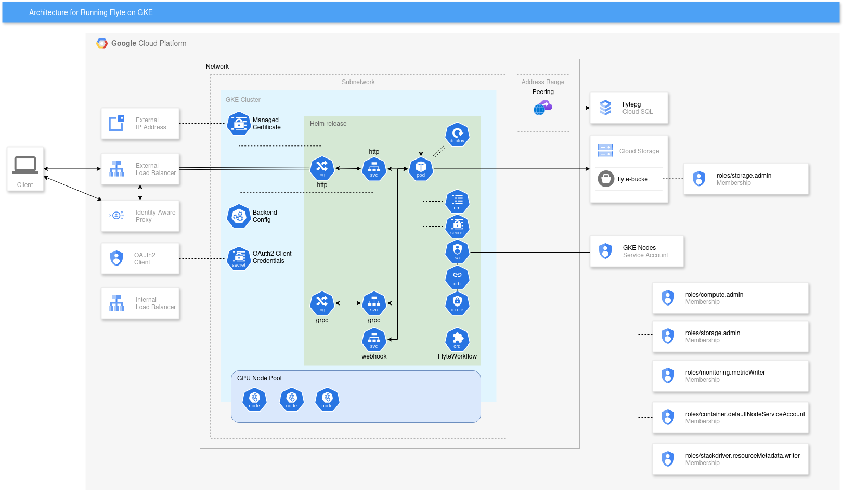
Task: Select the c-role hexagon icon
Action: point(457,303)
